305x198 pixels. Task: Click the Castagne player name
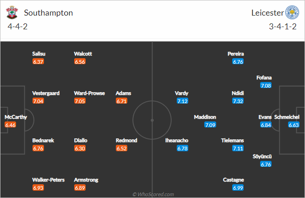click(x=234, y=180)
